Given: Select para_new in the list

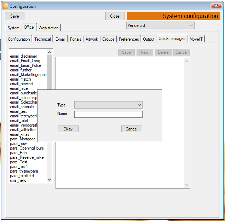Looking at the screenshot, I should (x=18, y=144).
